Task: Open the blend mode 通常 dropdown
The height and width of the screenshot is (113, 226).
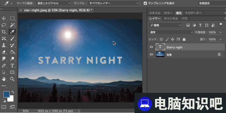Action: click(171, 32)
